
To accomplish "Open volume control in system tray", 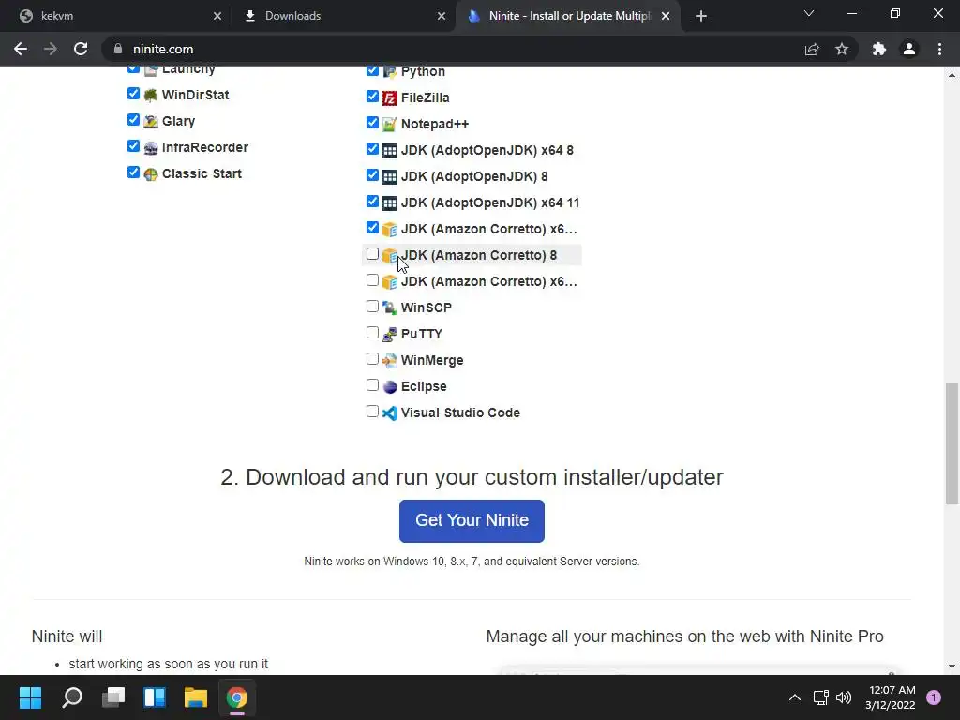I will pos(844,697).
